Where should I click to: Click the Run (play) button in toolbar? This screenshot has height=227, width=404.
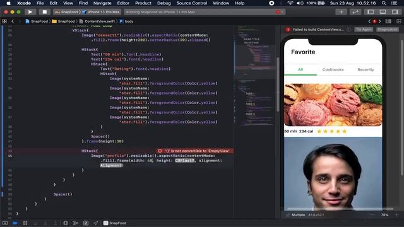click(x=30, y=12)
